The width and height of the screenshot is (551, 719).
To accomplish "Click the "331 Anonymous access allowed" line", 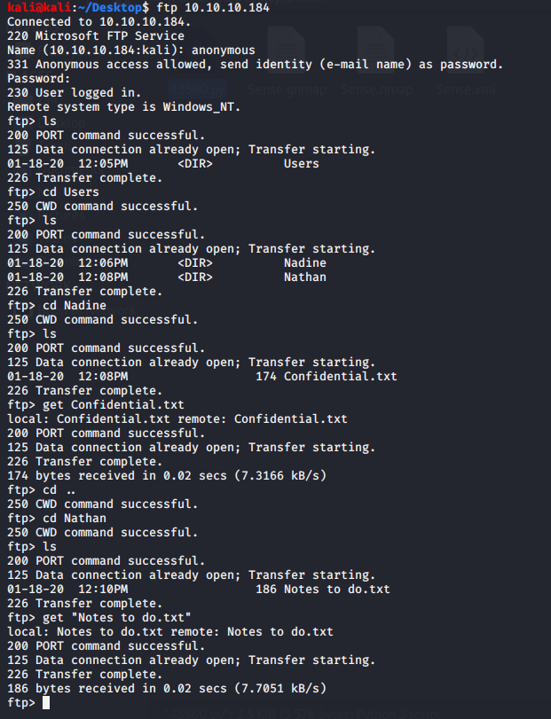I will pyautogui.click(x=254, y=64).
